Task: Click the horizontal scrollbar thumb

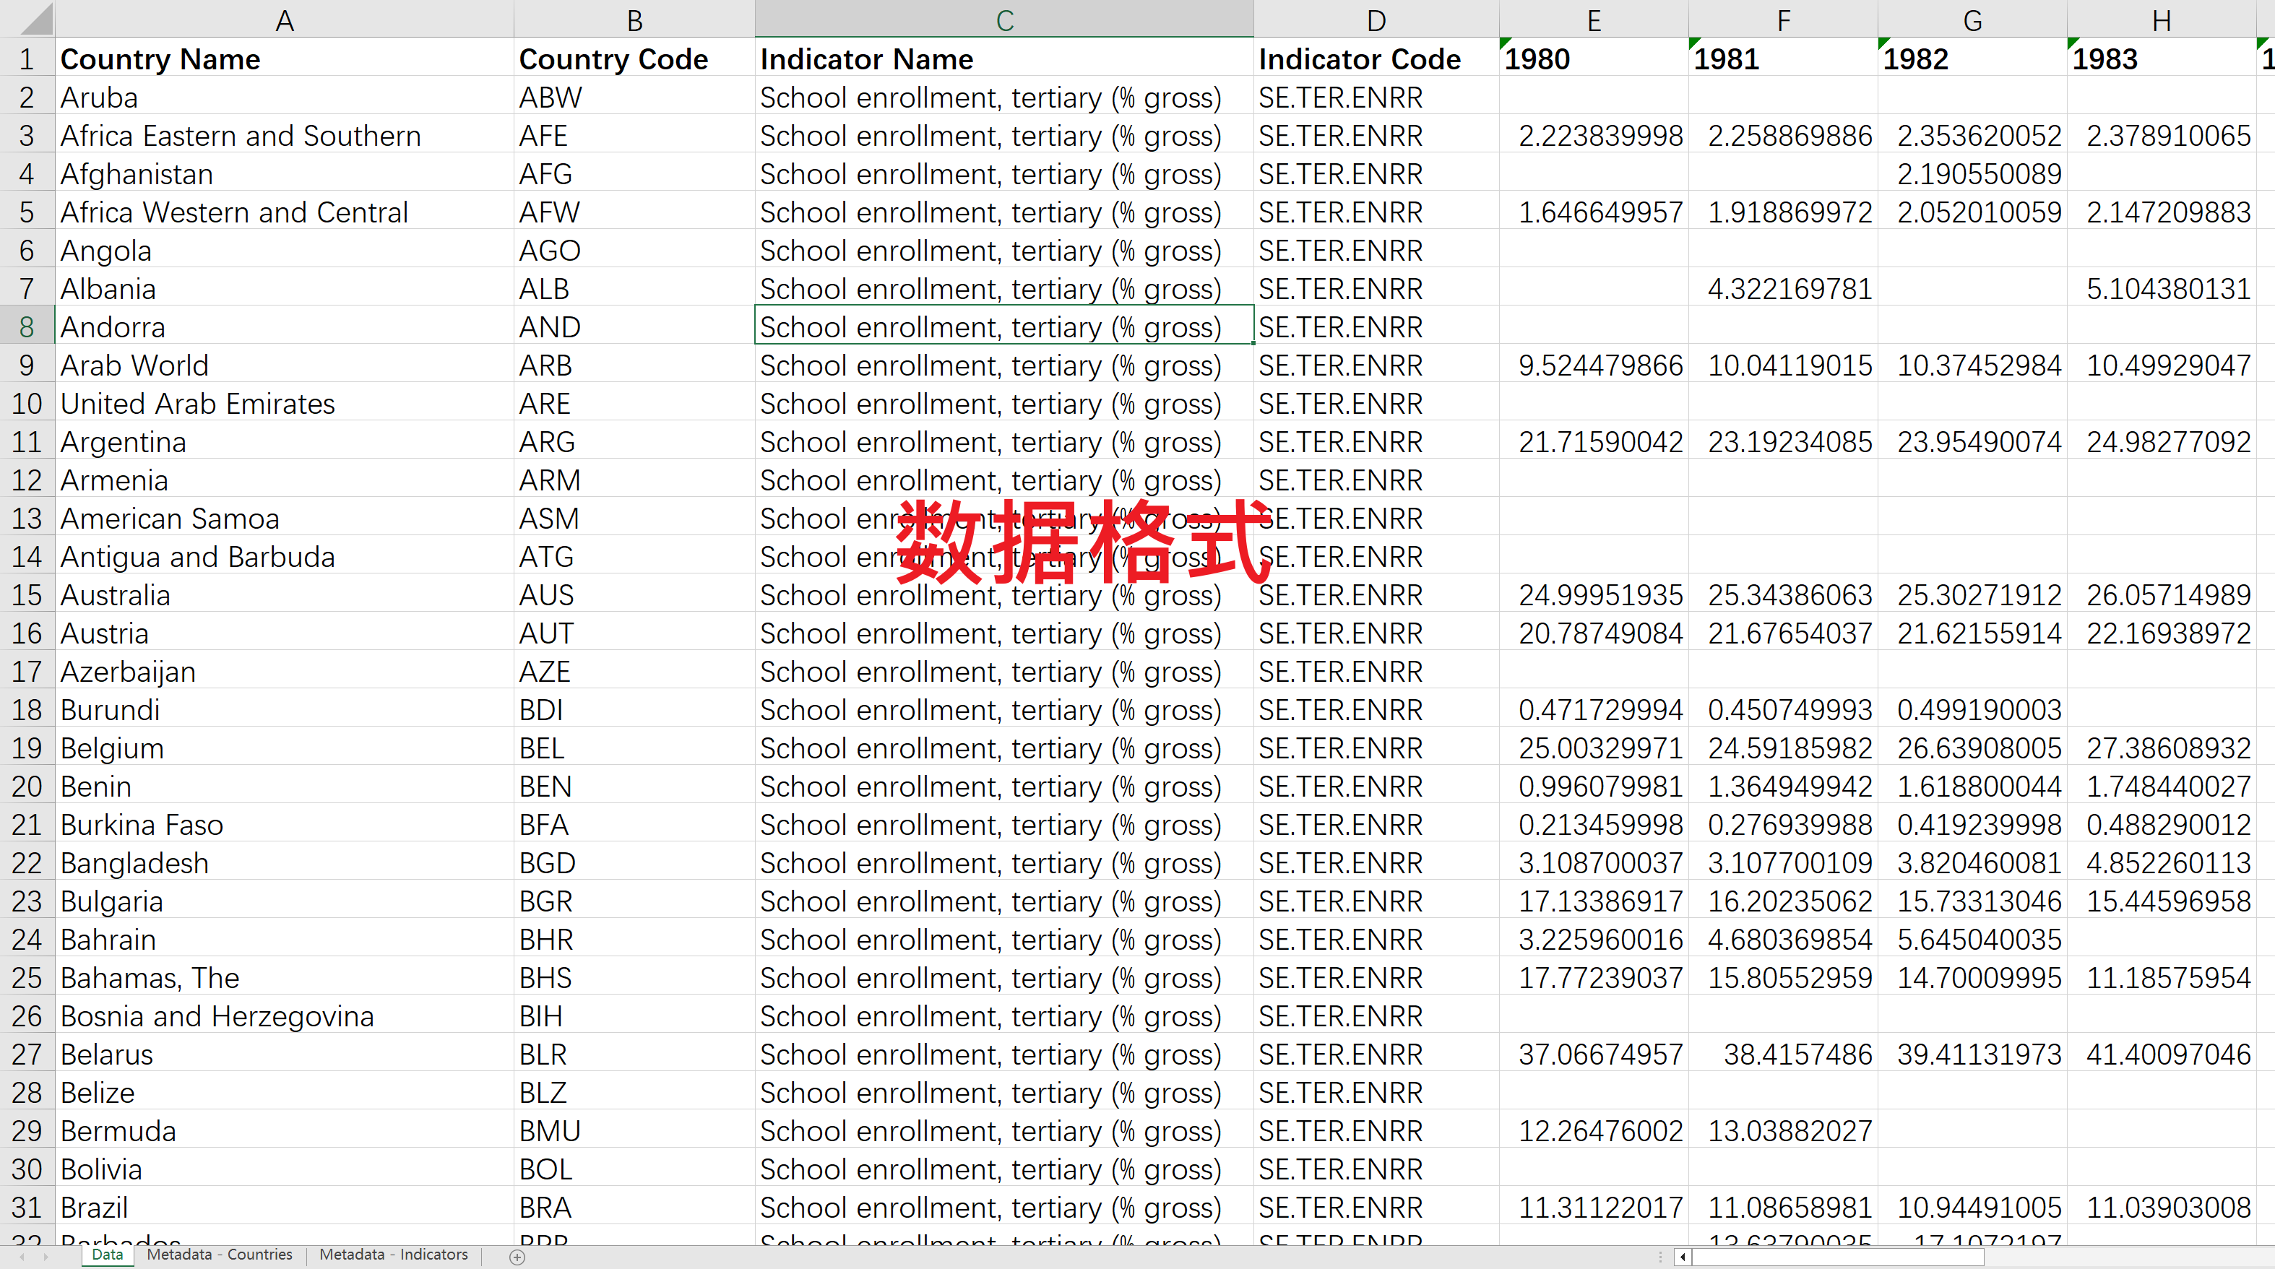Action: (x=1837, y=1256)
